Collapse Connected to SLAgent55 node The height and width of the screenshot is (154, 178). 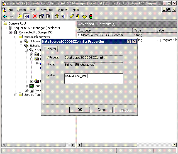[10, 32]
